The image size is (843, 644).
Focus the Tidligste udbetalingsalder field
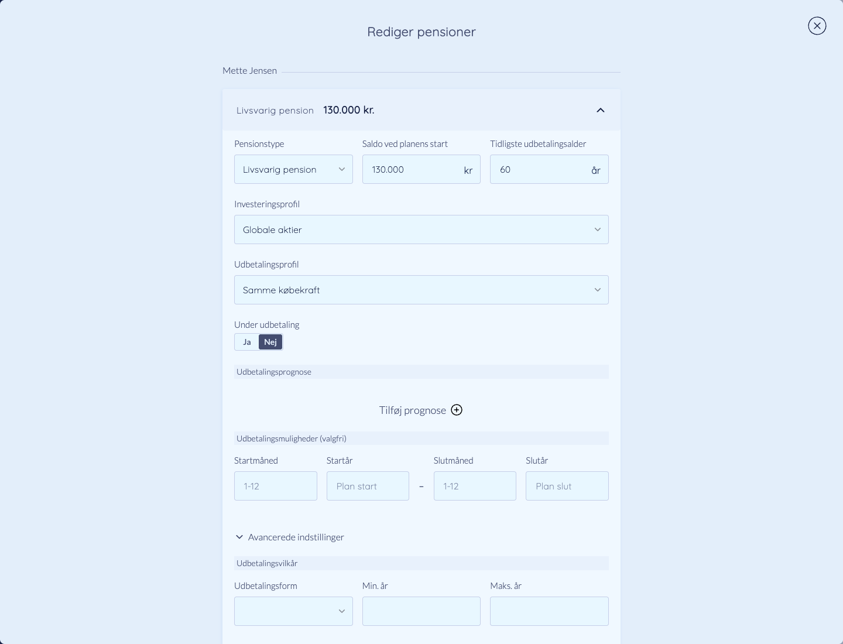coord(549,169)
